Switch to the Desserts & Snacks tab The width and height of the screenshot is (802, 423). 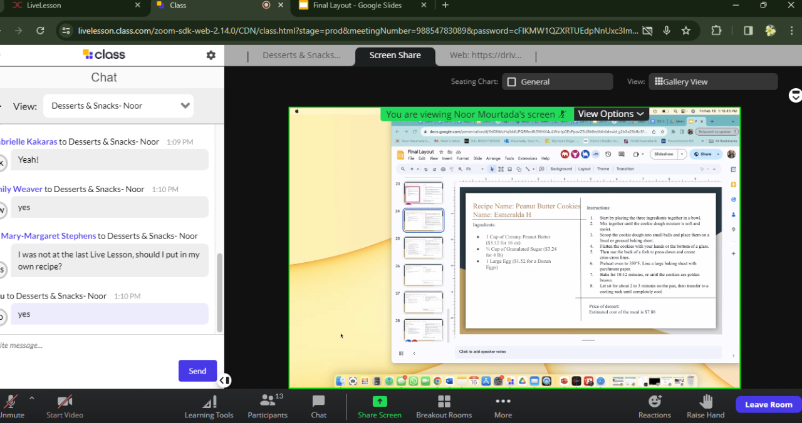point(301,55)
